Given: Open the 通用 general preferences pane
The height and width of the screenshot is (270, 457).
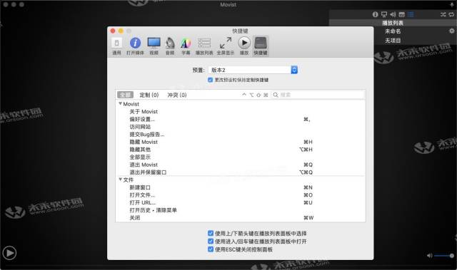Looking at the screenshot, I should coord(116,46).
